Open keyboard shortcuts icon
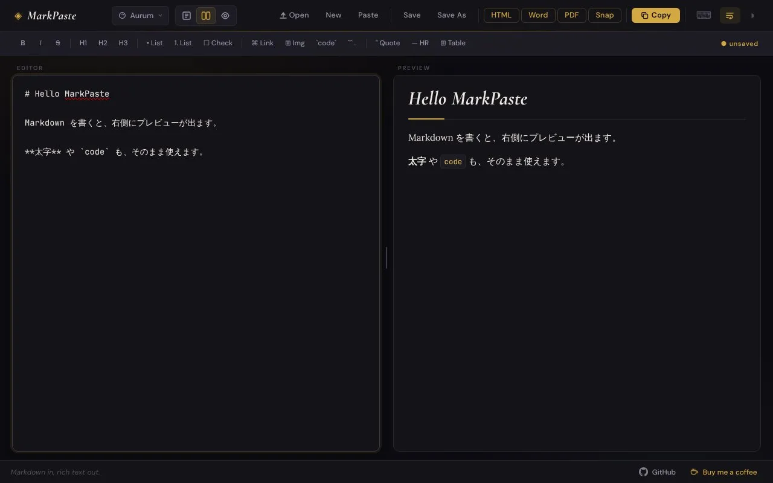The height and width of the screenshot is (483, 773). click(704, 16)
